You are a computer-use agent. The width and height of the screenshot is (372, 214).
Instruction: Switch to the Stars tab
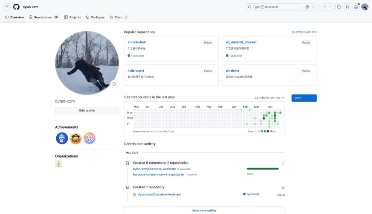(118, 18)
